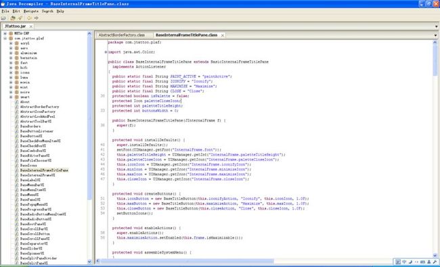Open the jar tab list dropdown arrow
The width and height of the screenshot is (440, 267).
(x=437, y=26)
